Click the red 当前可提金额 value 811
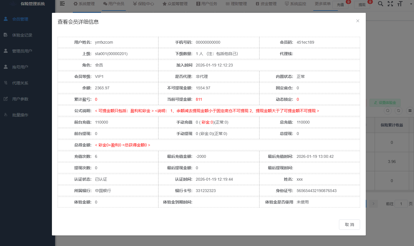Screen dimensions: 414x246 tap(199, 99)
